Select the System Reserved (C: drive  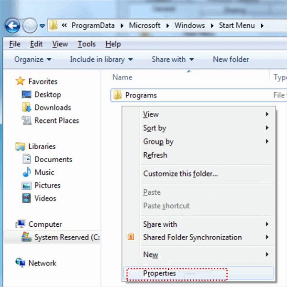coord(67,237)
